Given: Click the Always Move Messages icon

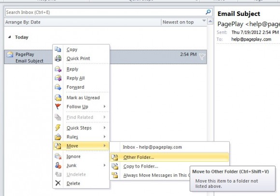Looking at the screenshot, I should click(115, 175).
